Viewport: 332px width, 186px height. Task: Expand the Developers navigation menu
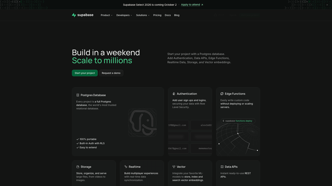point(124,15)
